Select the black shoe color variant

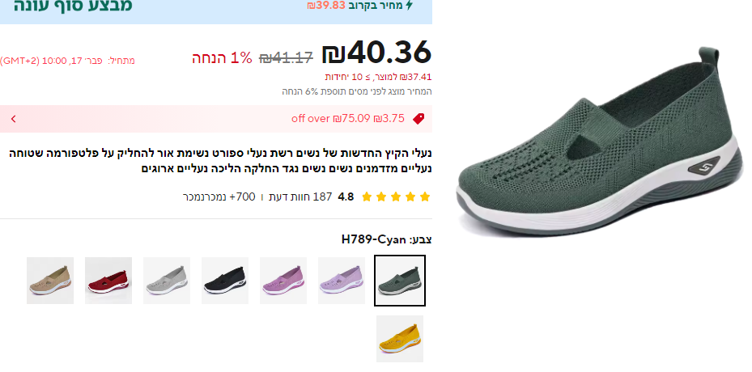[225, 281]
